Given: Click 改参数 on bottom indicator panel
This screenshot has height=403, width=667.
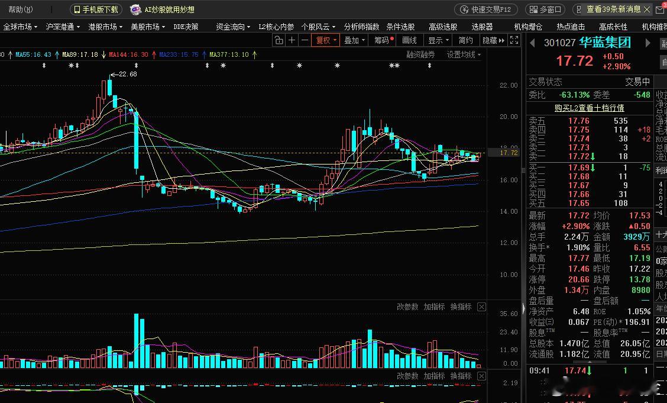Looking at the screenshot, I should (x=407, y=376).
